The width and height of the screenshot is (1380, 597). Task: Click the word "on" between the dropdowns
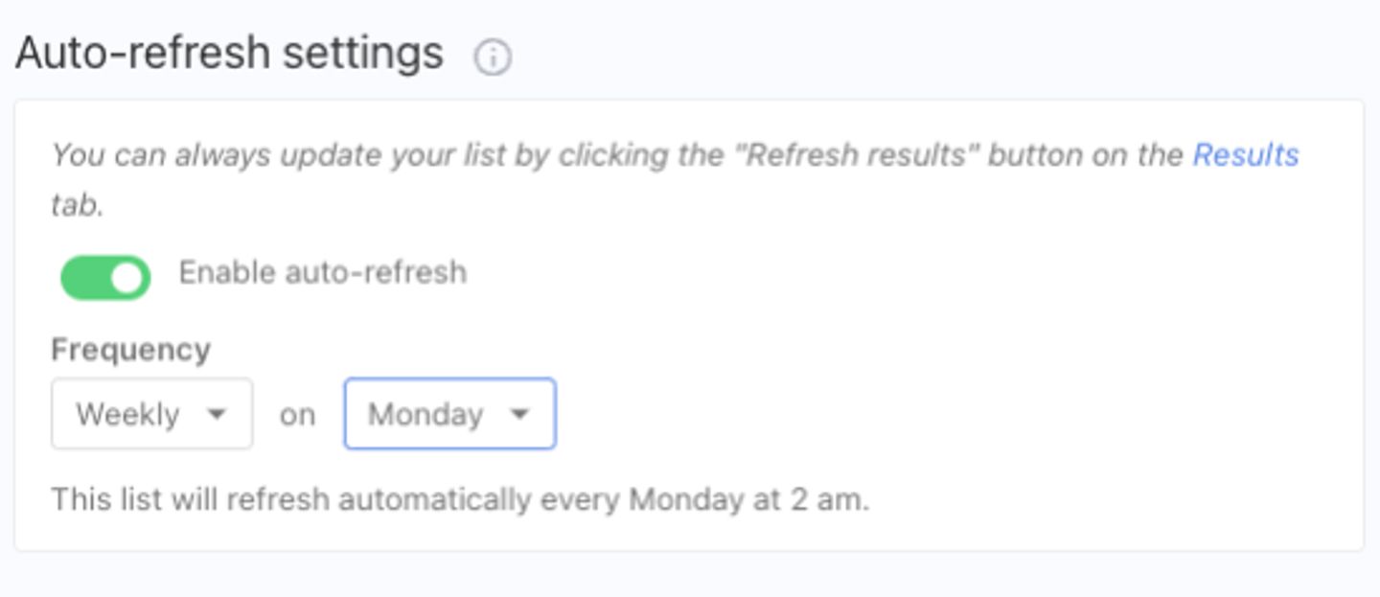(x=297, y=415)
